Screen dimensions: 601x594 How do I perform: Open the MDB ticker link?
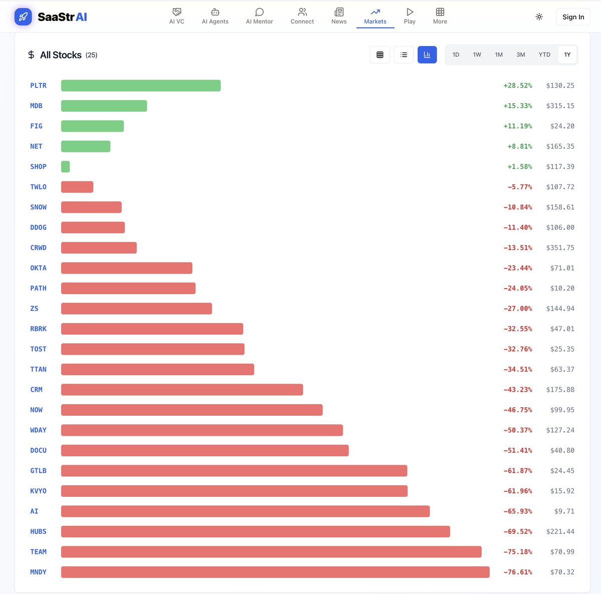[36, 106]
